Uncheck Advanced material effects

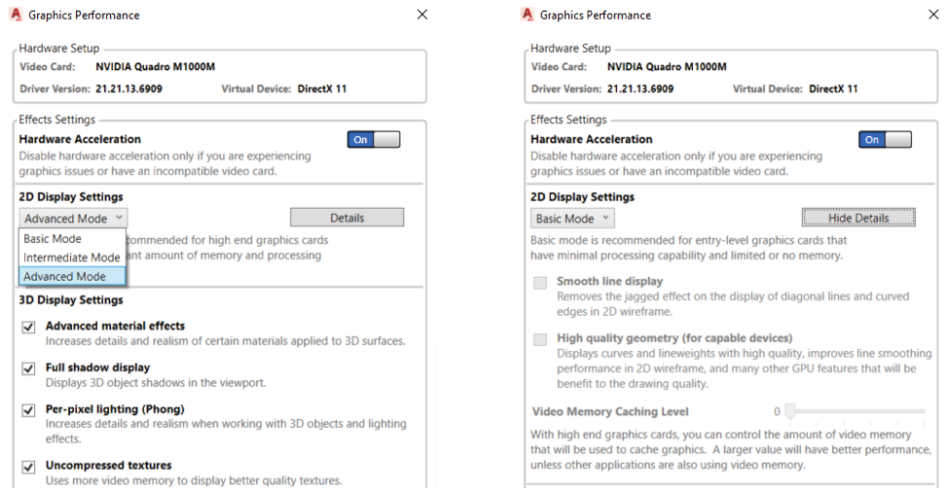[x=28, y=328]
